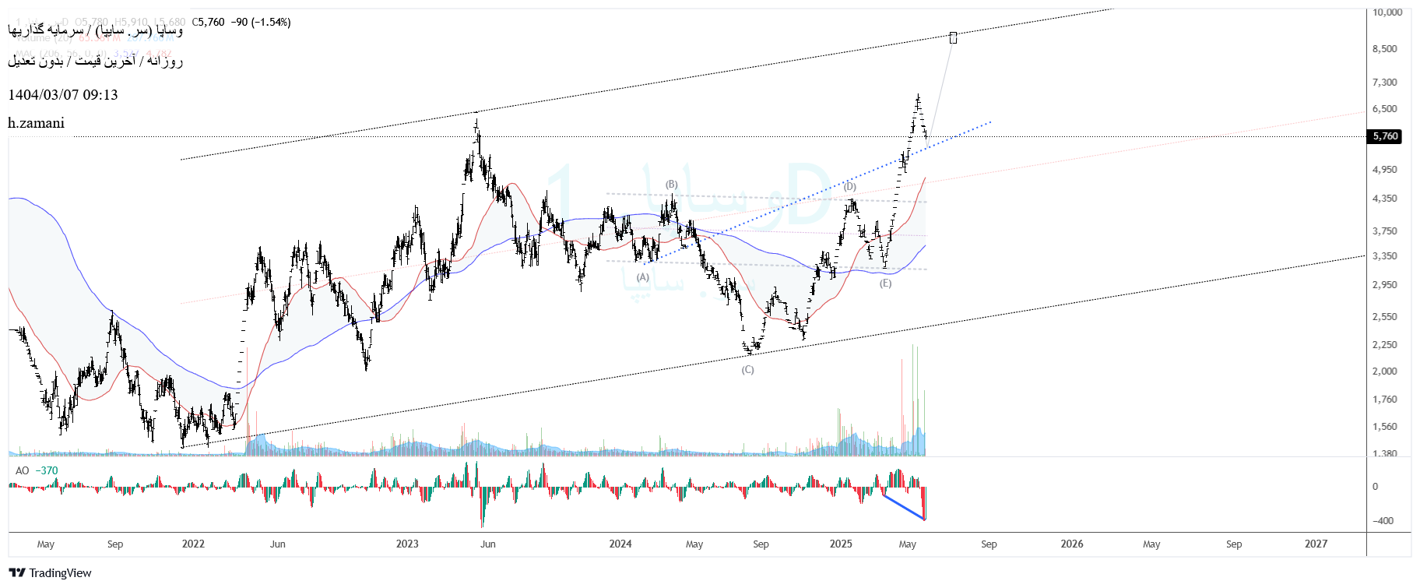Click the 1404/03/07 09:13 date text
The height and width of the screenshot is (588, 1420).
[63, 95]
